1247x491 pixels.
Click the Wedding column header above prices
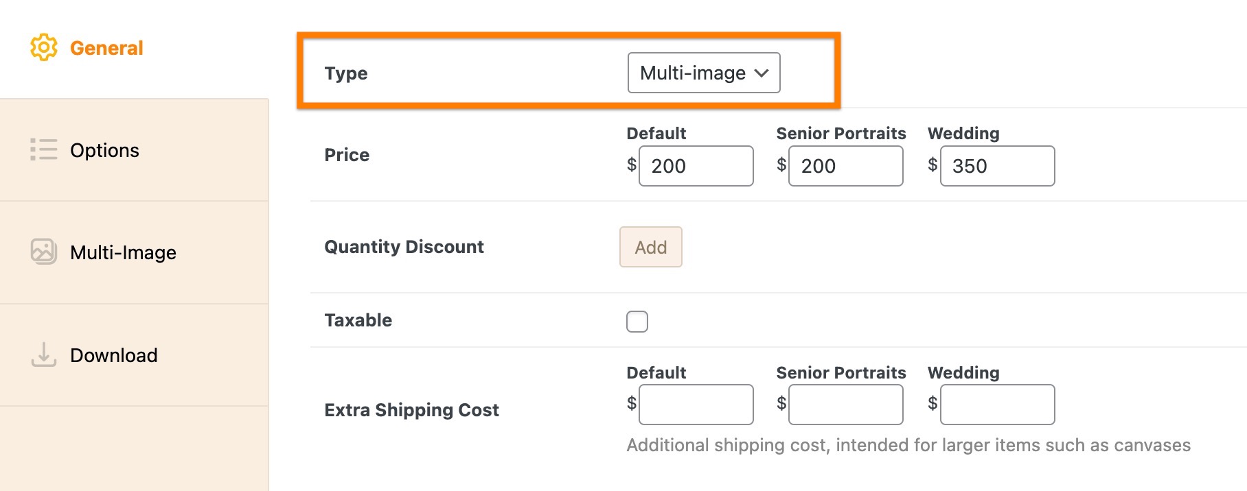[963, 133]
